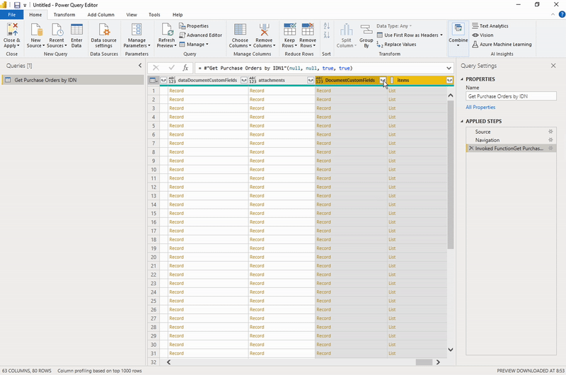
Task: Sort ascending with the A-Z icon
Action: click(x=327, y=26)
